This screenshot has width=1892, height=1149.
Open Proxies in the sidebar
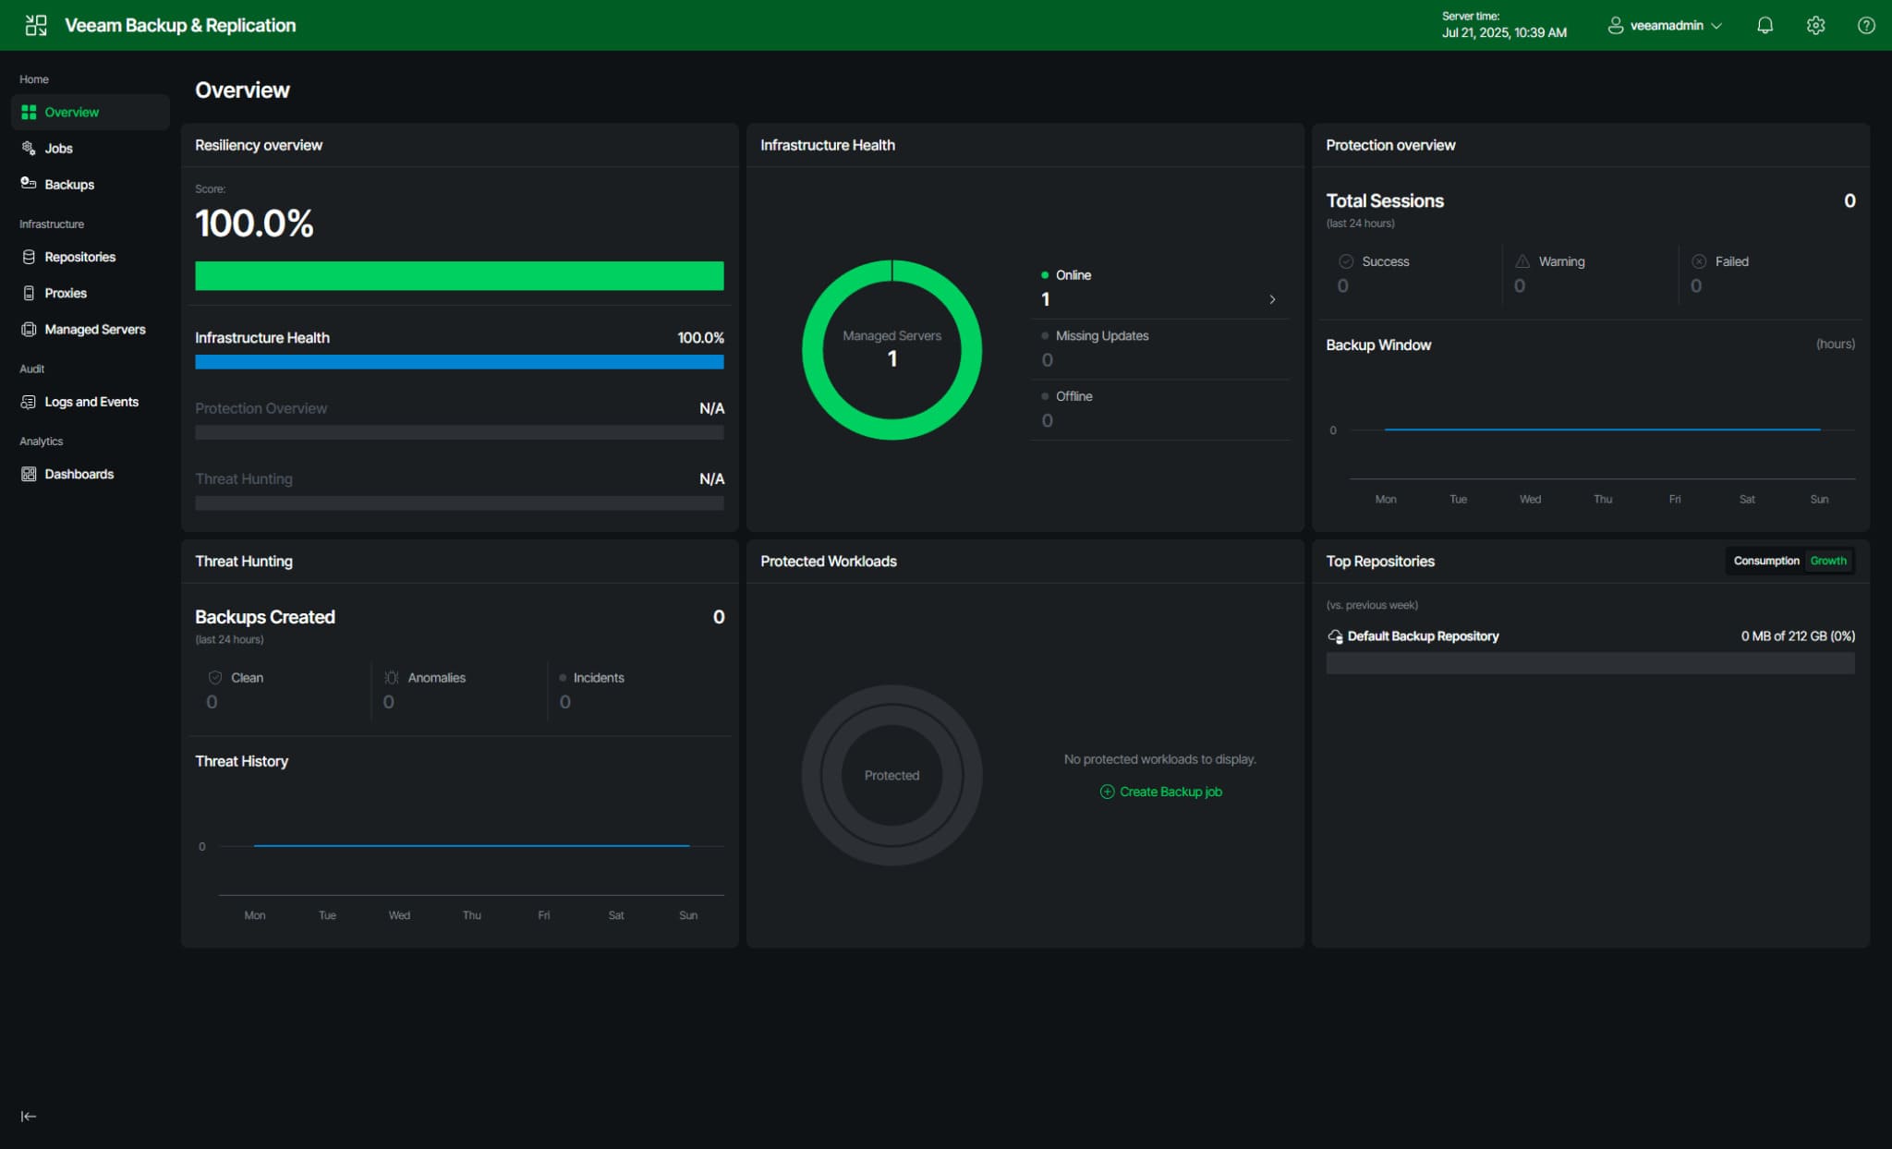(x=66, y=293)
